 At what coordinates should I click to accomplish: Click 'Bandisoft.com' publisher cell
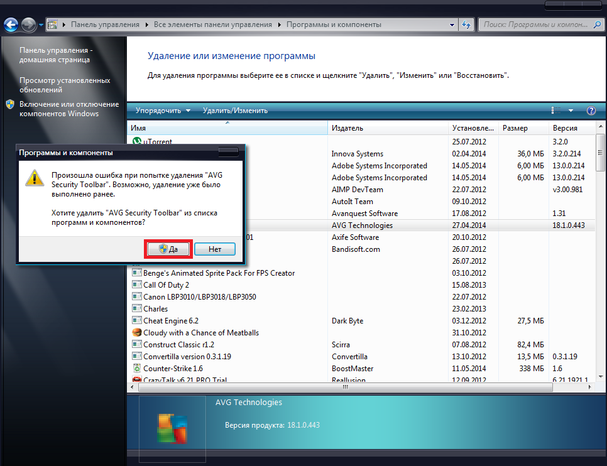(x=356, y=249)
